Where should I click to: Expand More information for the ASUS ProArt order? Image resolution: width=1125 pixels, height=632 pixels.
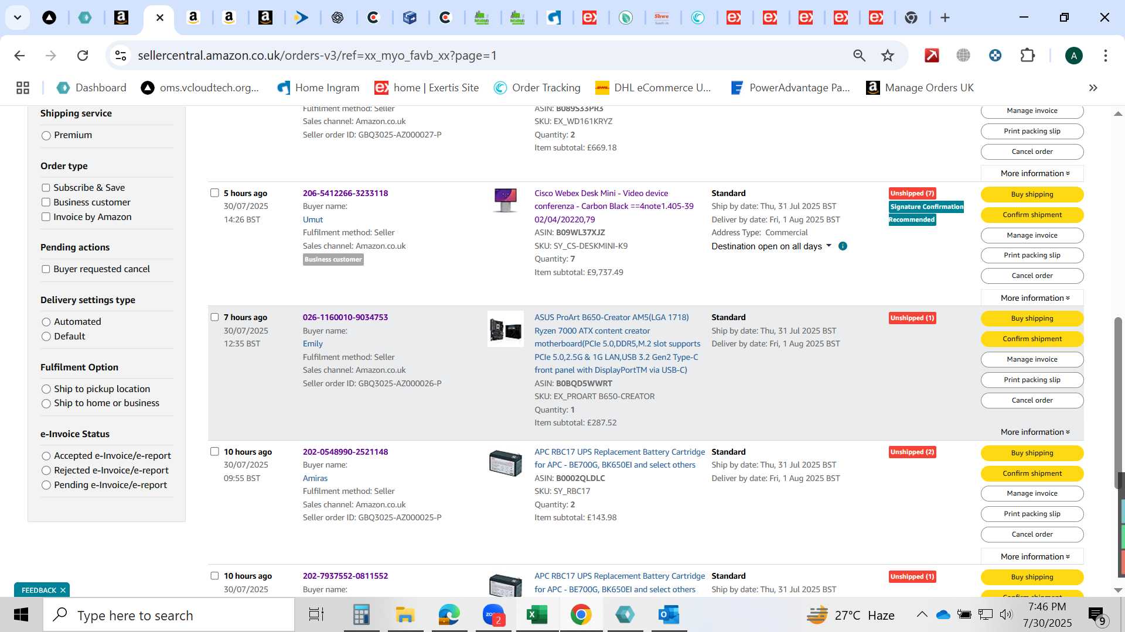click(x=1035, y=432)
